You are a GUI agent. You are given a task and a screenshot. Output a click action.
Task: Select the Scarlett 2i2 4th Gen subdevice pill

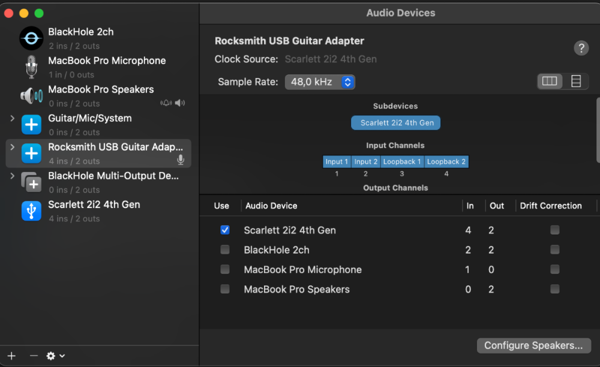[x=396, y=123]
